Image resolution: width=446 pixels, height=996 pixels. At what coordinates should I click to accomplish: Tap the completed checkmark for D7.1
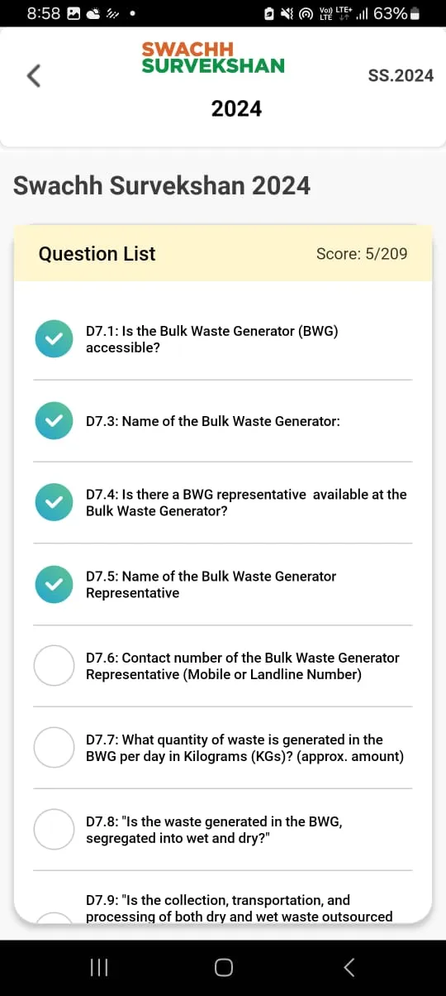click(x=55, y=339)
